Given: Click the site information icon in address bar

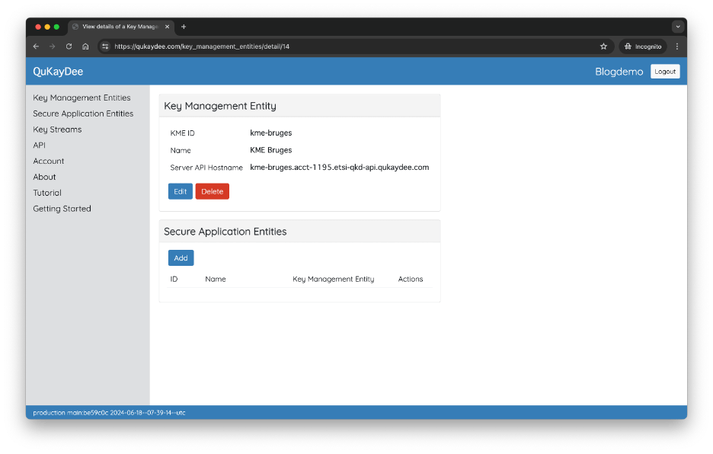Looking at the screenshot, I should [x=106, y=46].
